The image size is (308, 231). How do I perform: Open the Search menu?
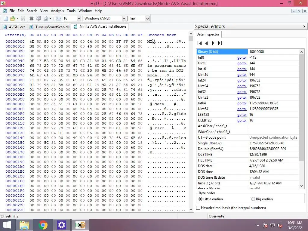pos(32,11)
